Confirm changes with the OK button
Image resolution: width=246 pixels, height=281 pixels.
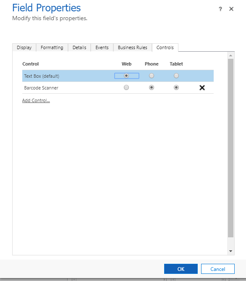[181, 269]
